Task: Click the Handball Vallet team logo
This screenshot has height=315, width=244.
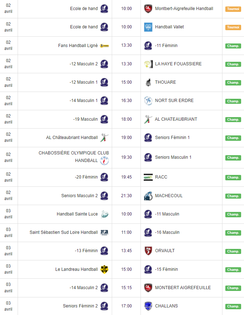Action: point(148,27)
